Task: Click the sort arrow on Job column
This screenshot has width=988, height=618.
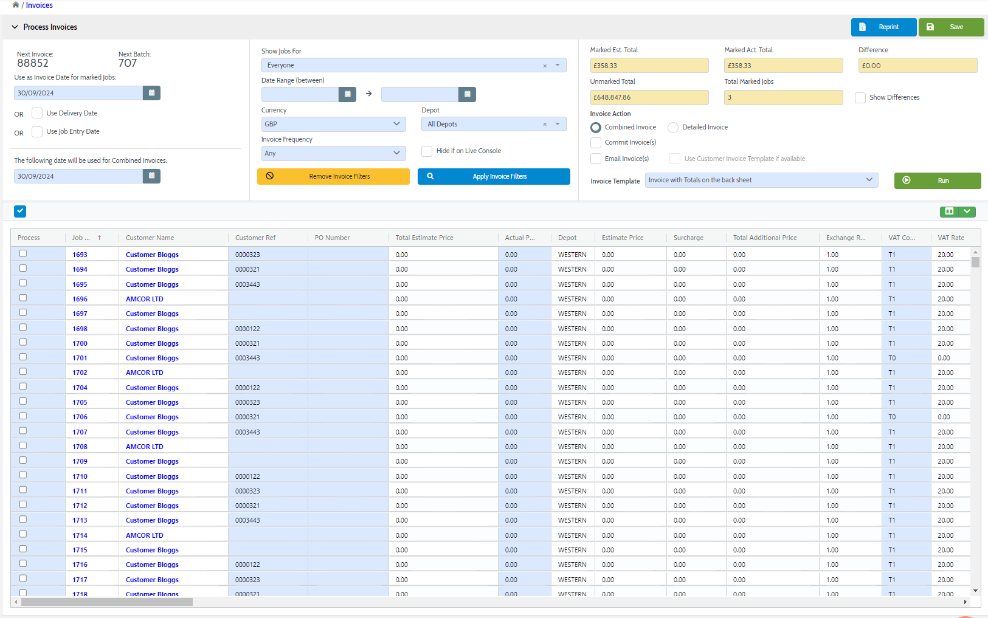Action: coord(99,238)
